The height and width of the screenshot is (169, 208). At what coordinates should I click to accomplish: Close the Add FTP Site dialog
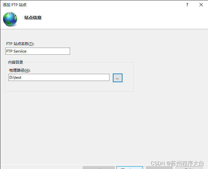click(201, 5)
